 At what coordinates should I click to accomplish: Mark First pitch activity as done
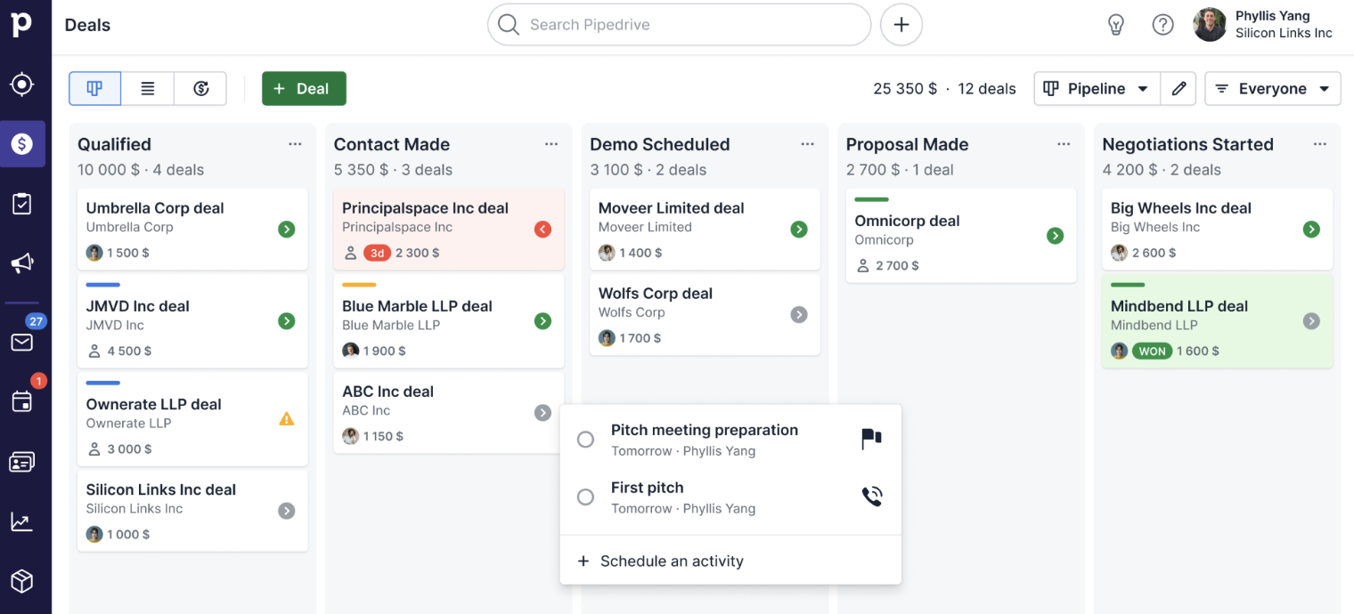pyautogui.click(x=585, y=497)
